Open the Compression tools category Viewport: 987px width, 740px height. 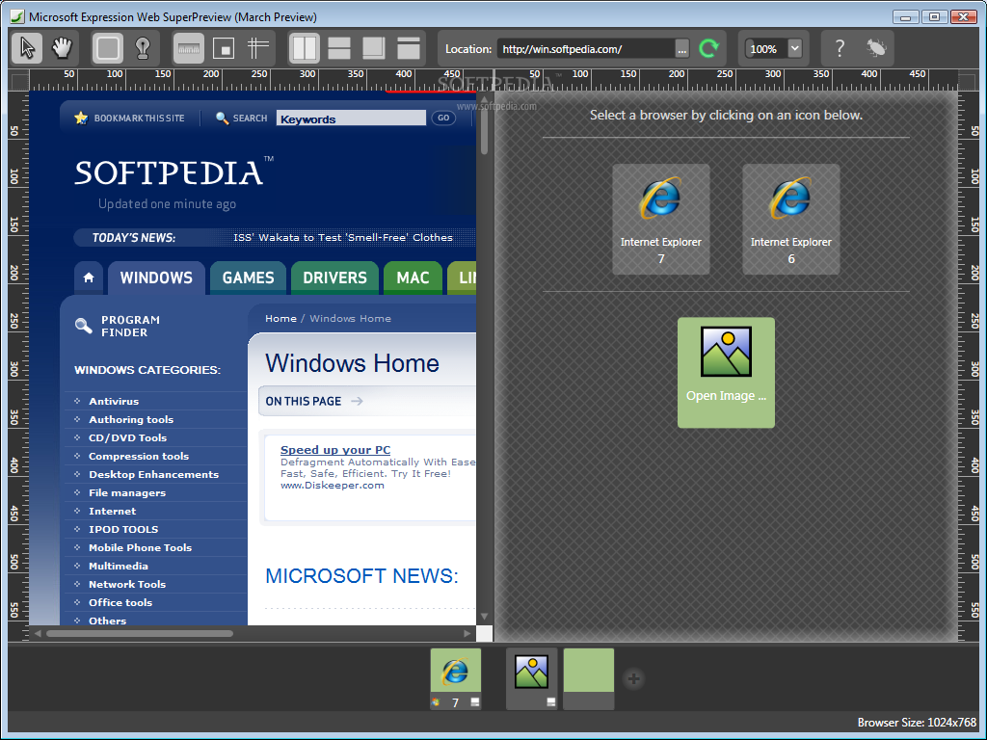pos(139,456)
